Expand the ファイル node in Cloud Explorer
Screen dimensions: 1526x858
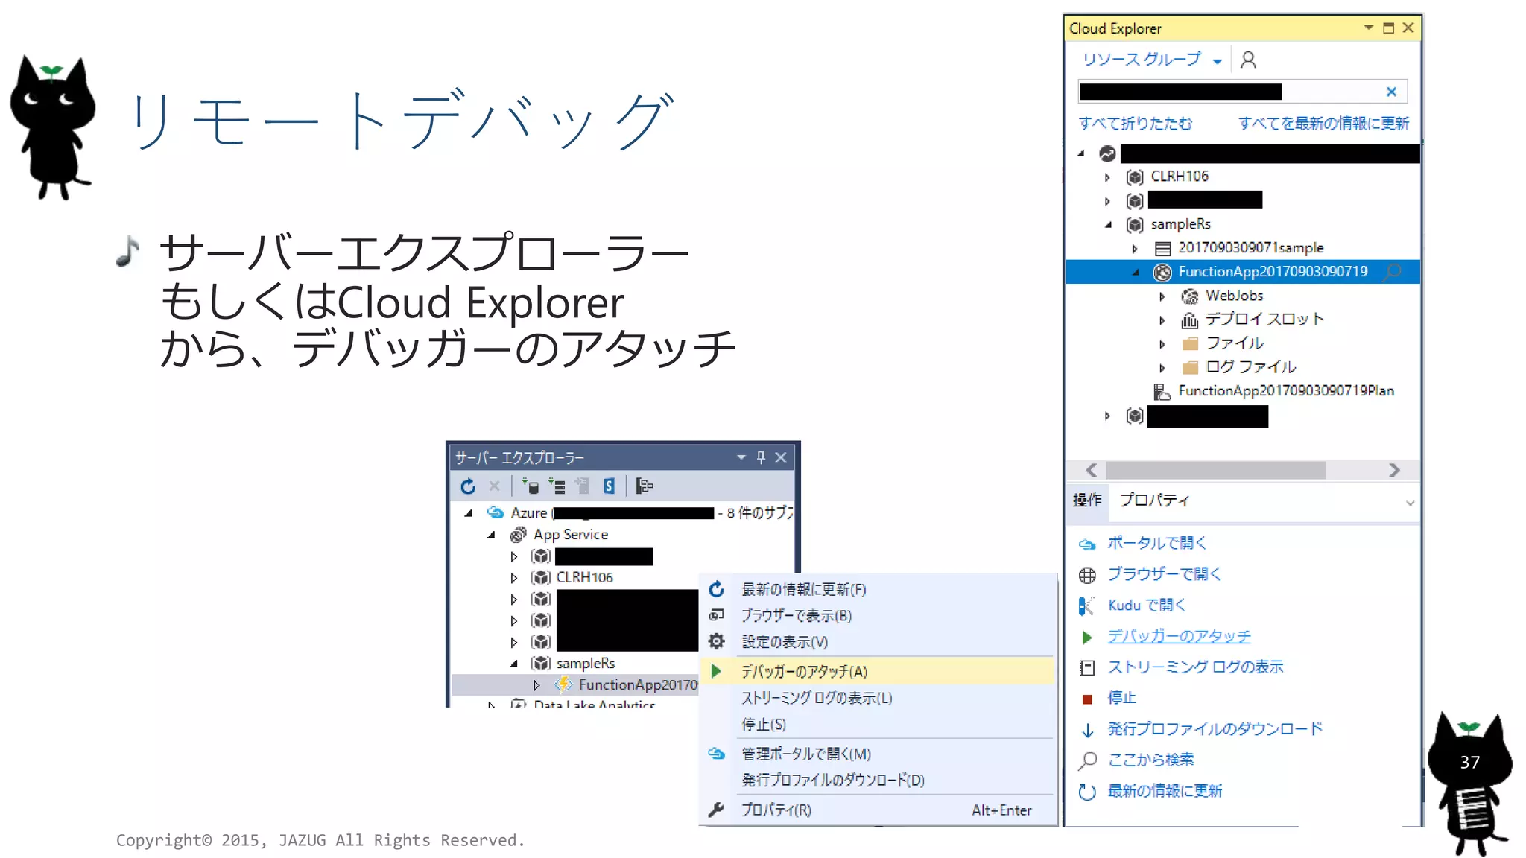click(x=1162, y=344)
